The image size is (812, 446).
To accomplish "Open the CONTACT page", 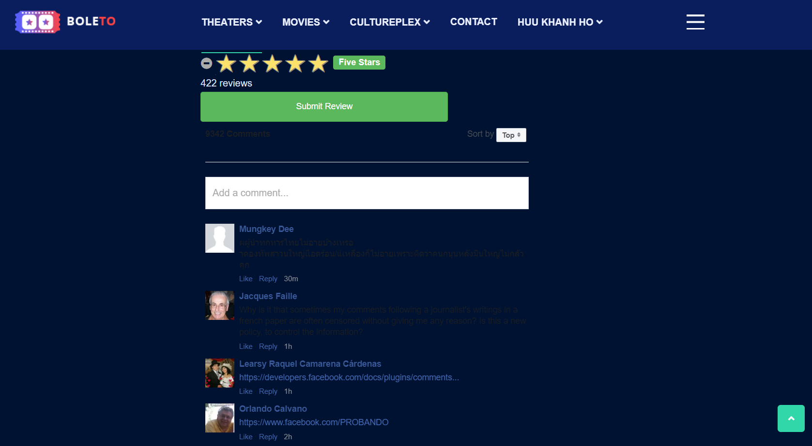I will point(474,22).
